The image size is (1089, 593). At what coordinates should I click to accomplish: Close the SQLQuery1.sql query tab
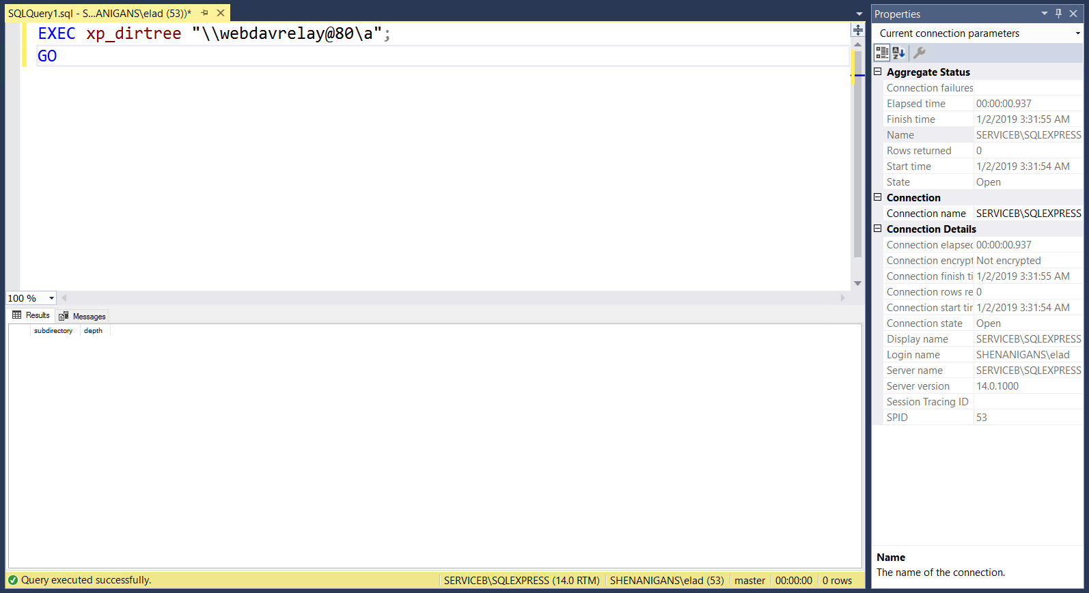coord(221,13)
